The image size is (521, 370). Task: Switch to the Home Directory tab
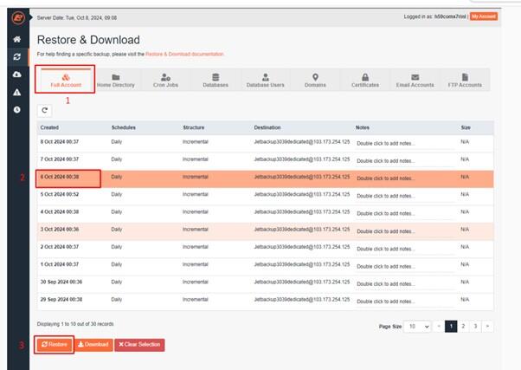[116, 80]
